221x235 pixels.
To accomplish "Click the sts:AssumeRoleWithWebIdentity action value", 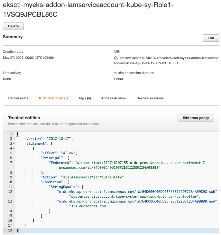I will click(x=92, y=177).
